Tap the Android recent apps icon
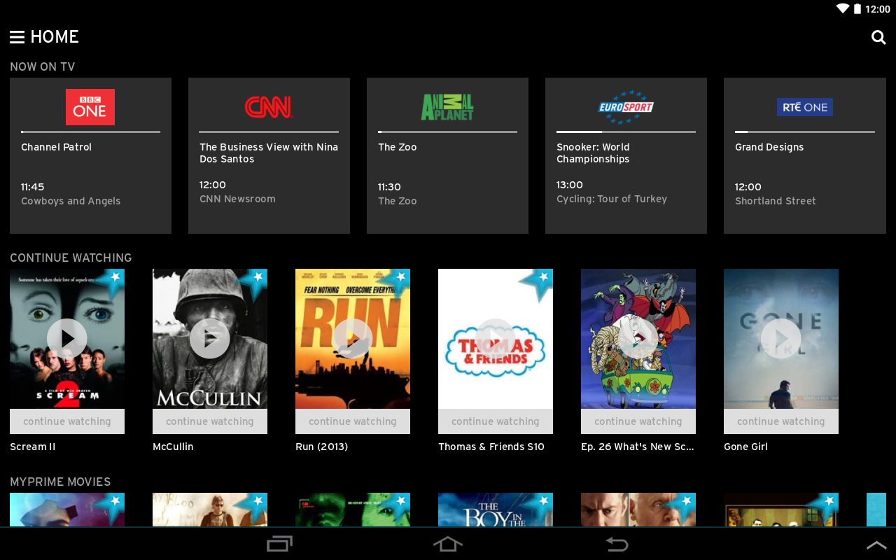The height and width of the screenshot is (560, 896). [280, 544]
